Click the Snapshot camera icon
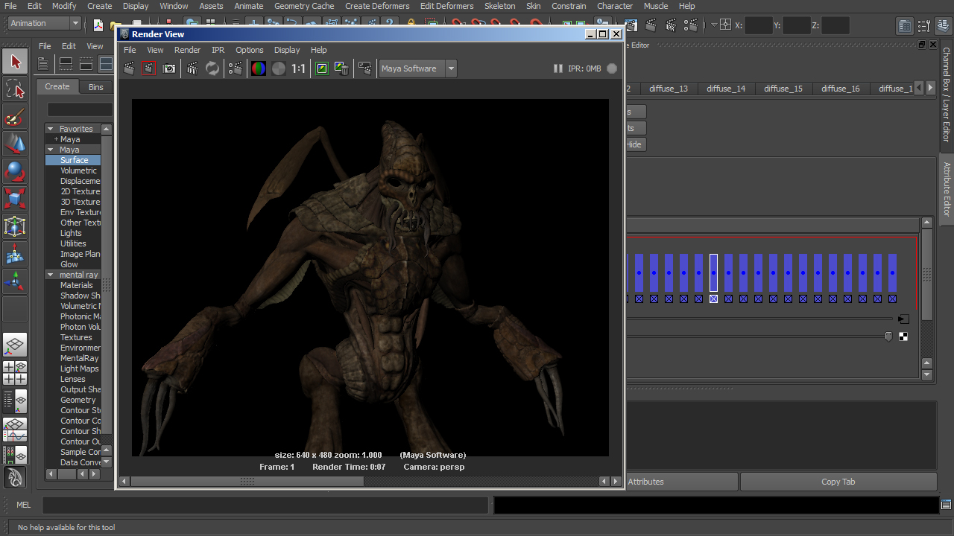 click(169, 68)
